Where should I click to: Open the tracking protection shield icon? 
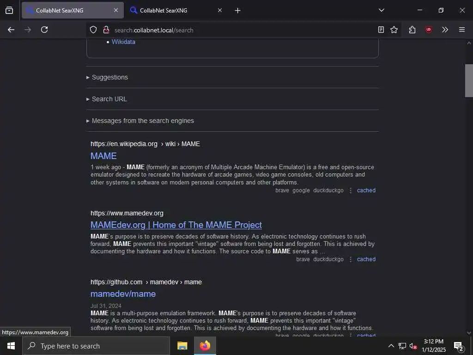pos(93,30)
